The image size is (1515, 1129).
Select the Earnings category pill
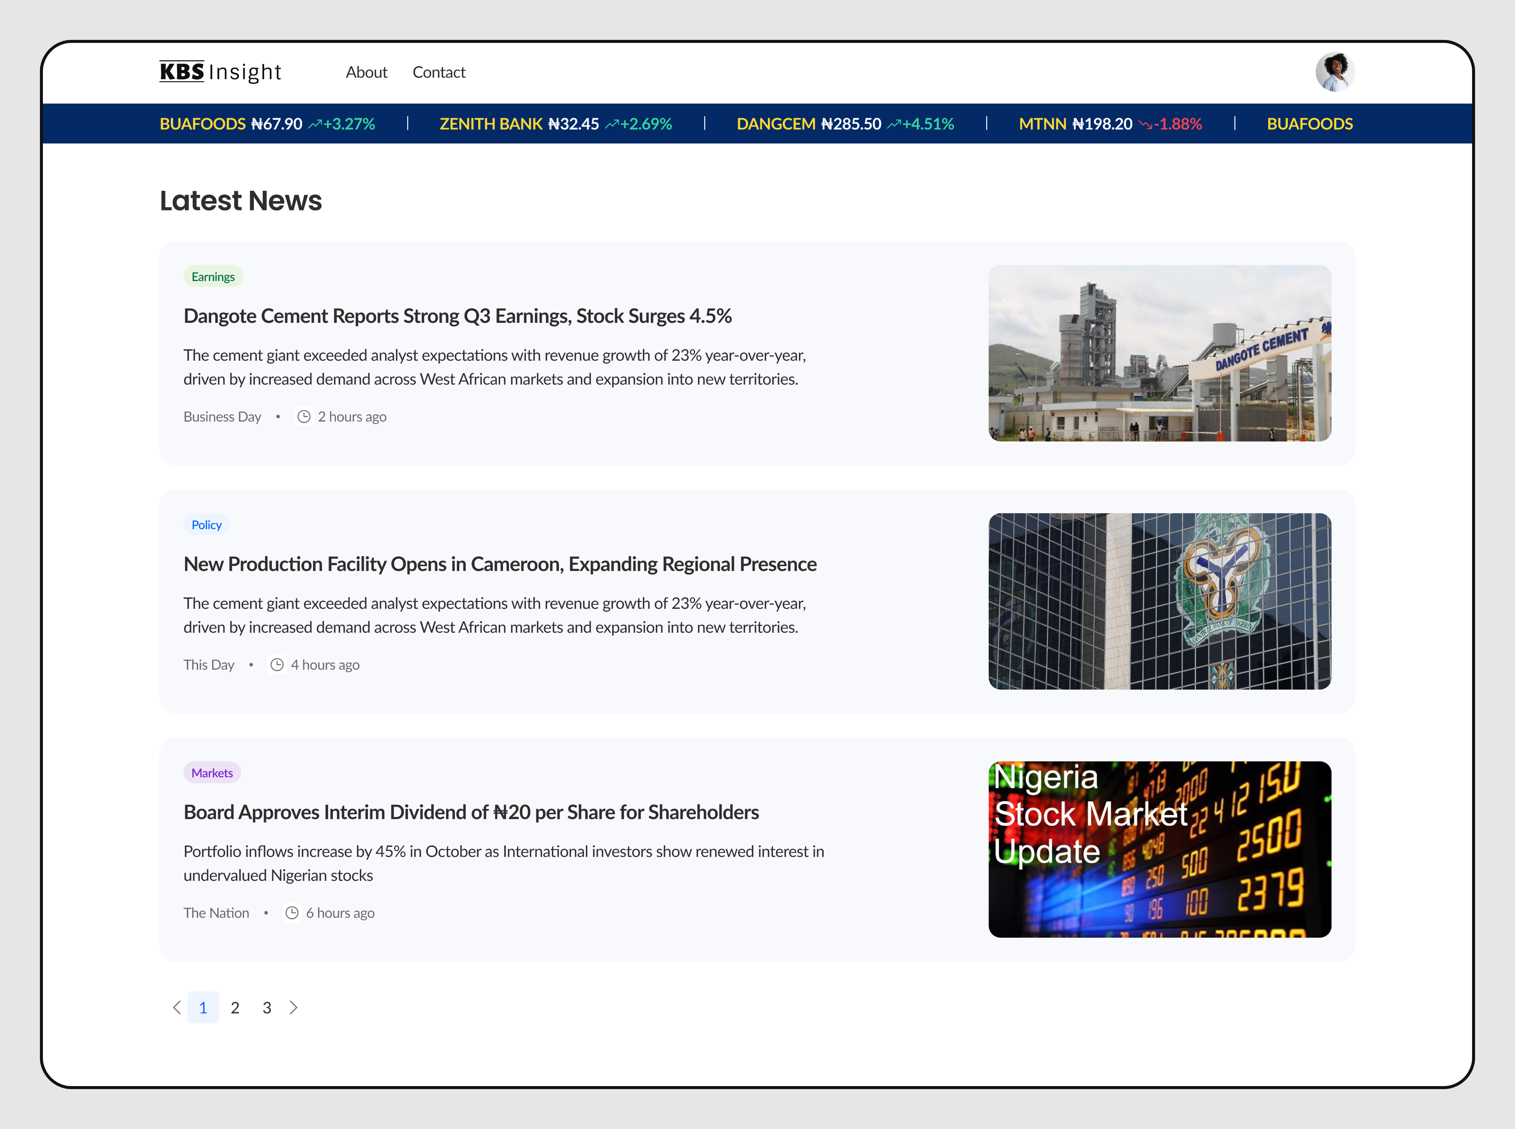[x=213, y=276]
